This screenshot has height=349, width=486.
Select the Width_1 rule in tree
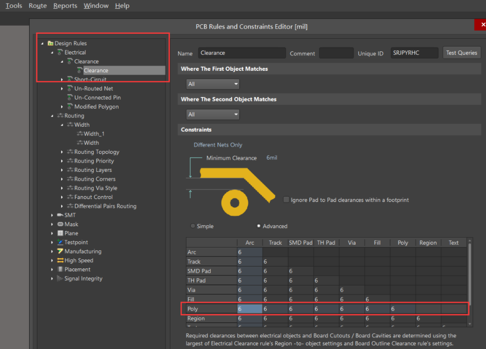(94, 133)
